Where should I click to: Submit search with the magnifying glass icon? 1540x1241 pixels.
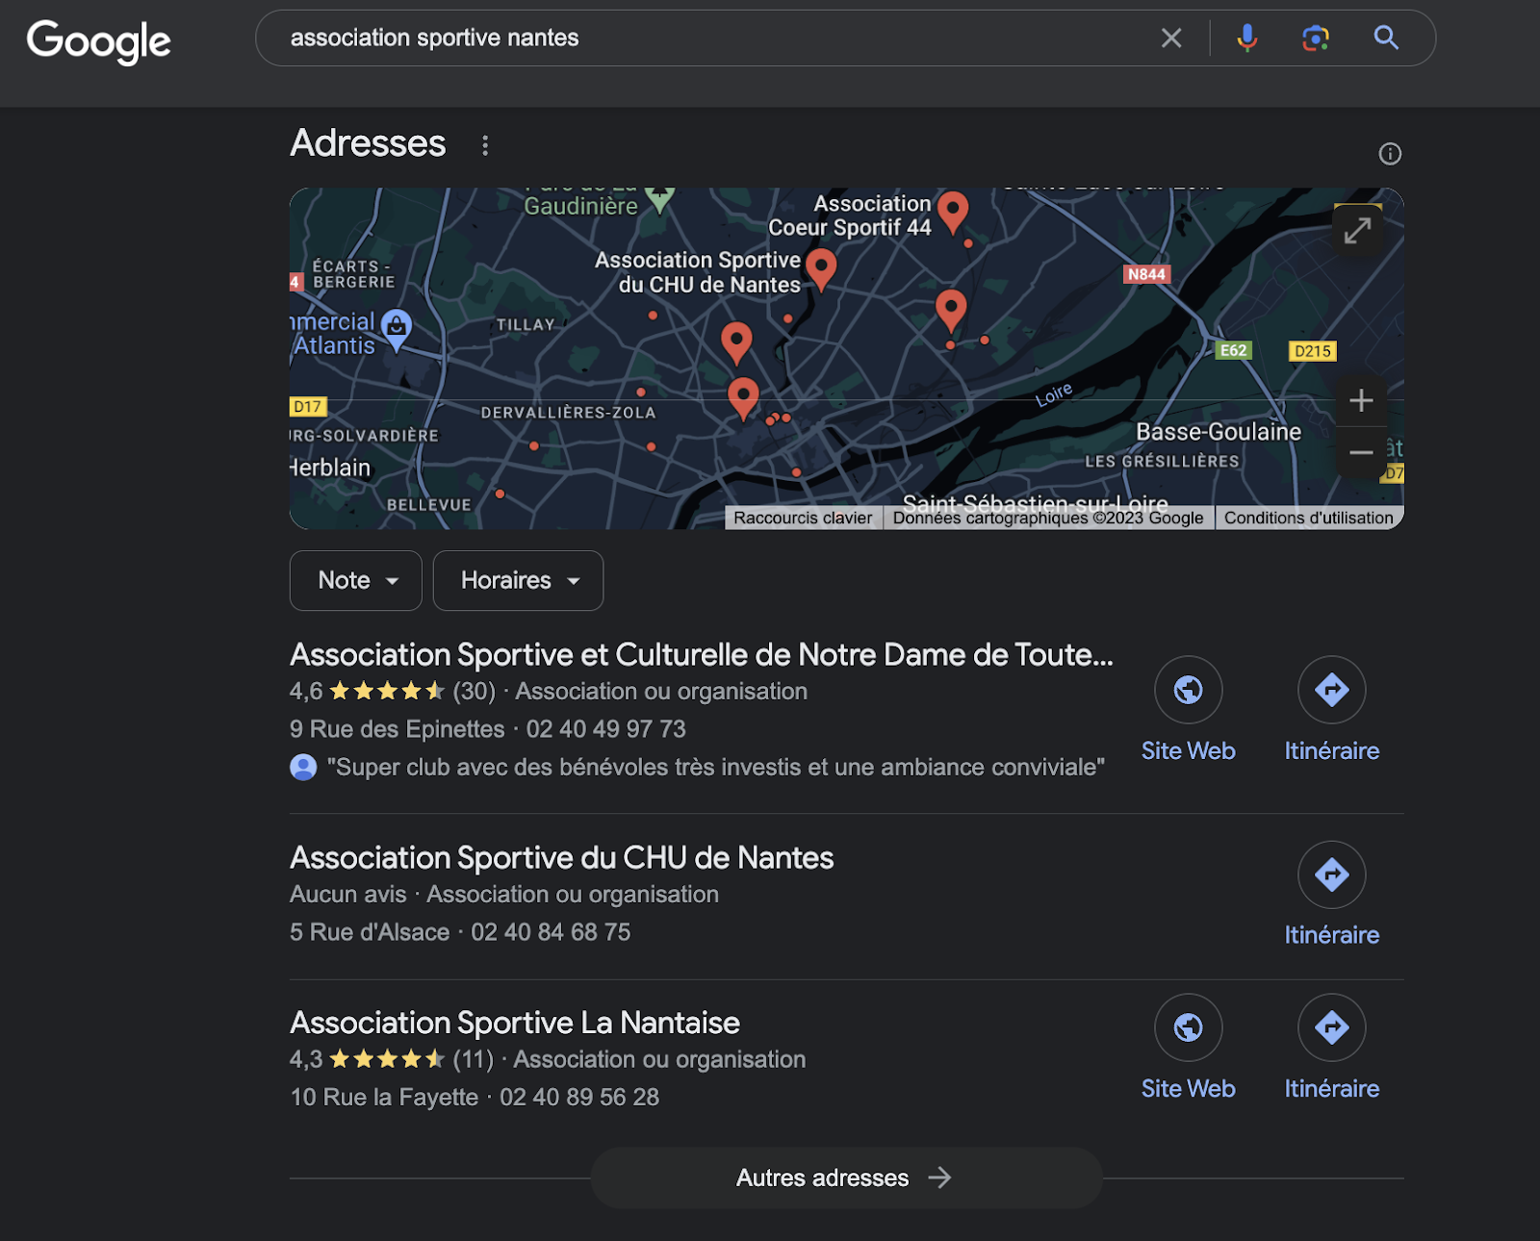(x=1386, y=38)
